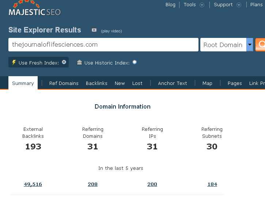Open the 200 referring IPs link

152,184
